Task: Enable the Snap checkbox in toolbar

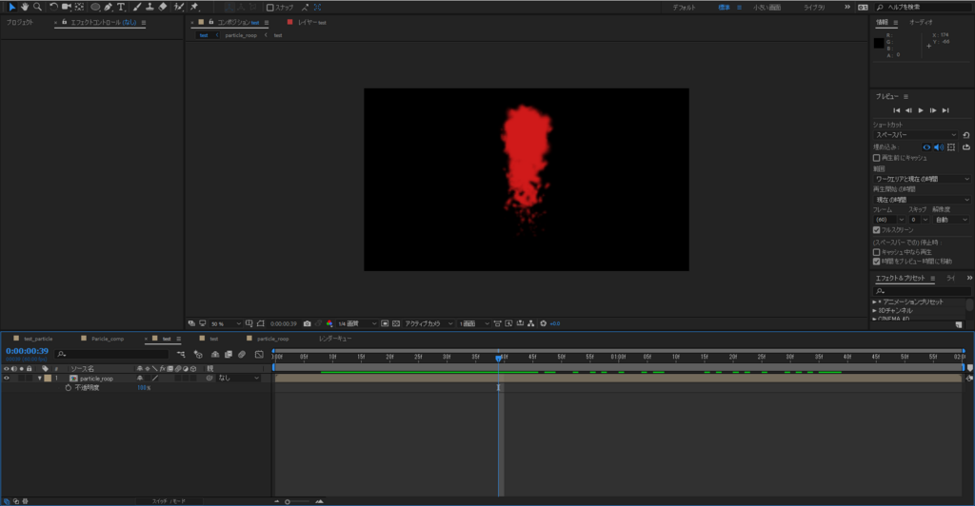Action: [269, 8]
